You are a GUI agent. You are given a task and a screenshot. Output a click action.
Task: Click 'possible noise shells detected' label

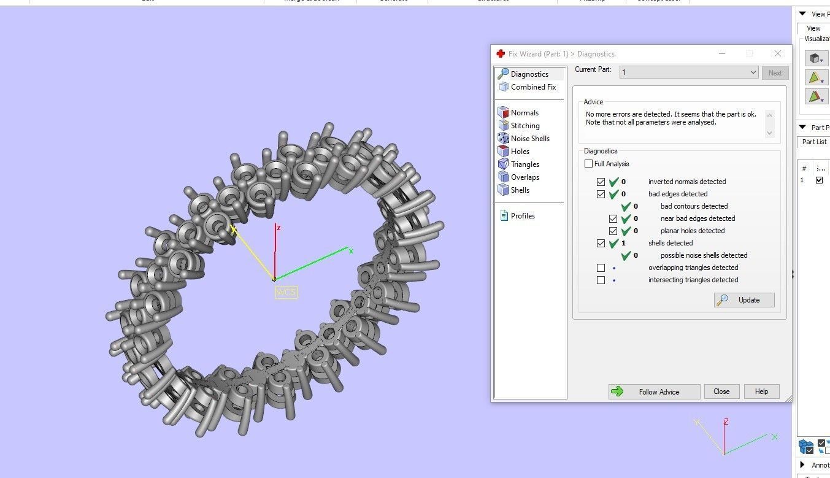704,255
